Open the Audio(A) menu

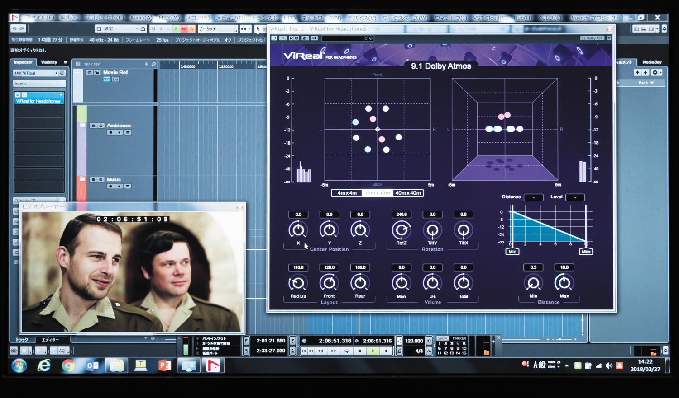tap(141, 18)
